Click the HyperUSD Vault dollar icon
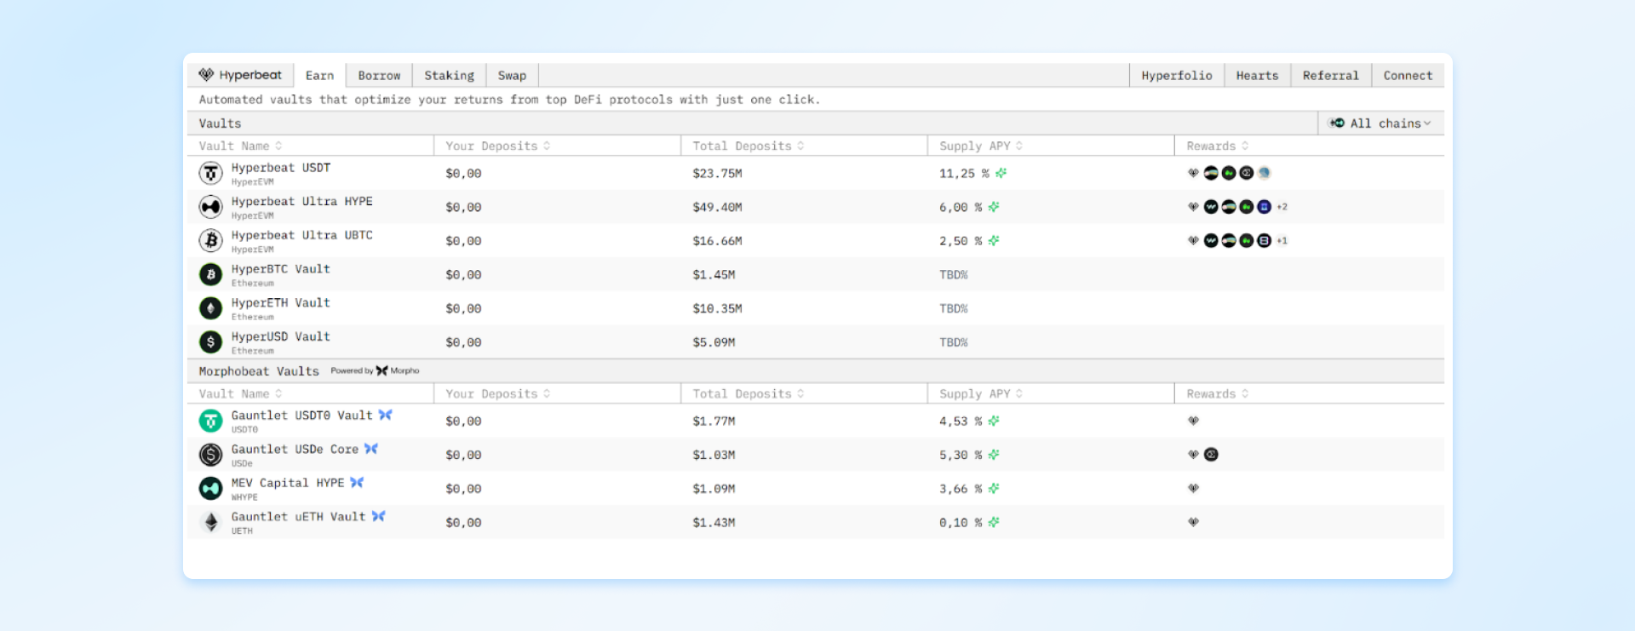Screen dimensions: 1635x631 (x=210, y=342)
